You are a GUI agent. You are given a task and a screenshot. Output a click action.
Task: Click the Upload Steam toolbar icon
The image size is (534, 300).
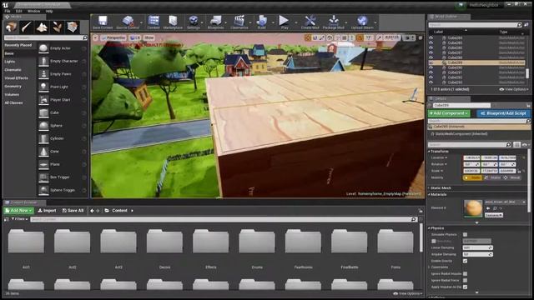(x=362, y=22)
